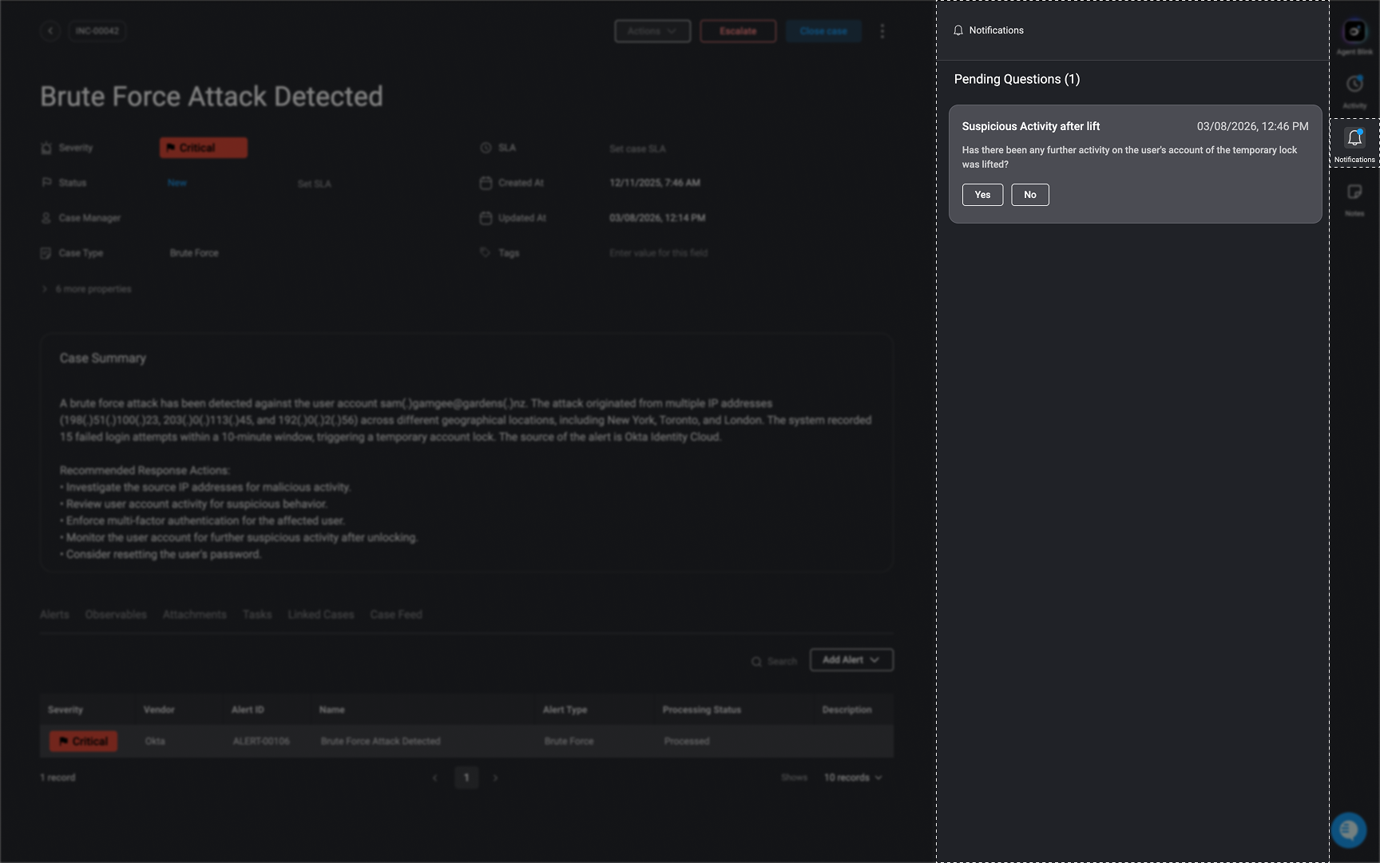Go to the previous page arrow

click(435, 778)
